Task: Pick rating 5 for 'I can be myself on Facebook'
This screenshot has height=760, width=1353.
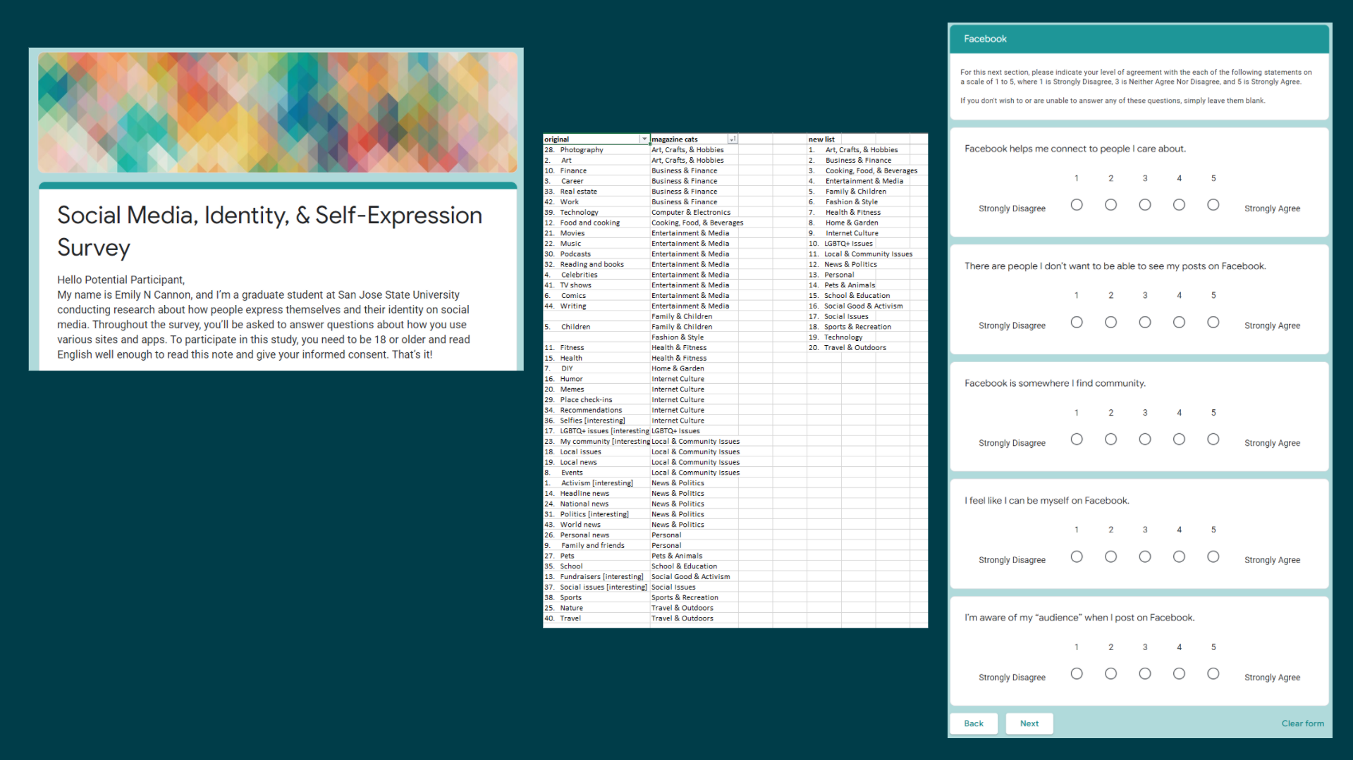Action: [1213, 557]
